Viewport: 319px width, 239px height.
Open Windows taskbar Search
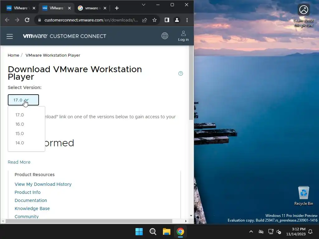click(153, 232)
